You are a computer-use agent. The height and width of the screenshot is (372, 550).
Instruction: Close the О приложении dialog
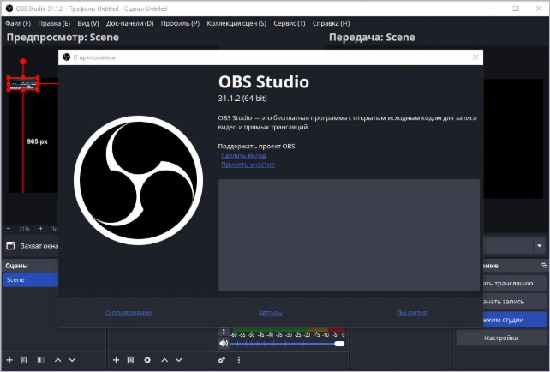pyautogui.click(x=475, y=57)
